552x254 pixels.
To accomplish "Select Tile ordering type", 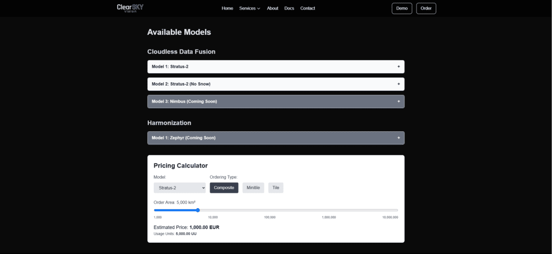I will [x=275, y=188].
